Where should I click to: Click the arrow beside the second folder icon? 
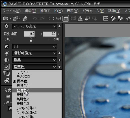pyautogui.click(x=19, y=18)
